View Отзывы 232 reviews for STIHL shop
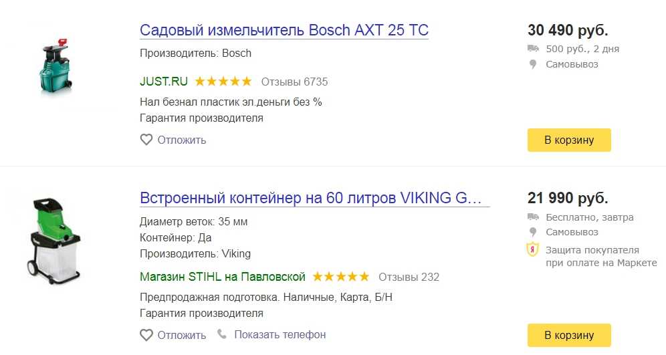 [409, 277]
